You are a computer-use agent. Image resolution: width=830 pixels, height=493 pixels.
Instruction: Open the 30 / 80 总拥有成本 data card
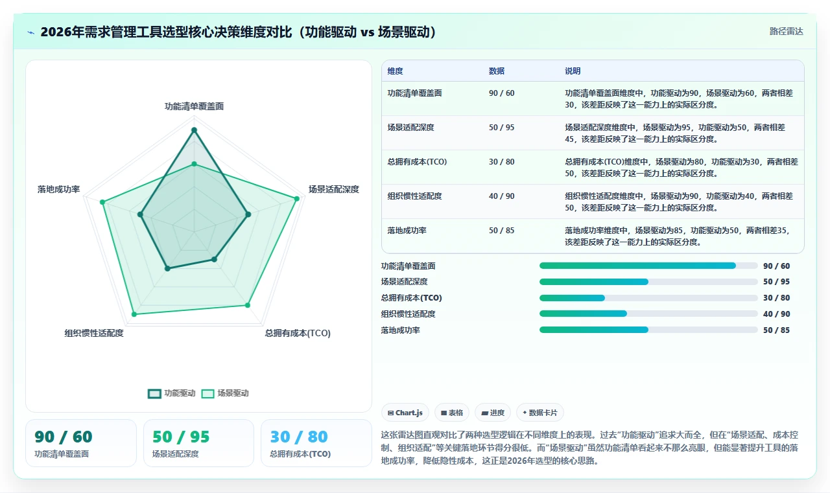(x=316, y=443)
